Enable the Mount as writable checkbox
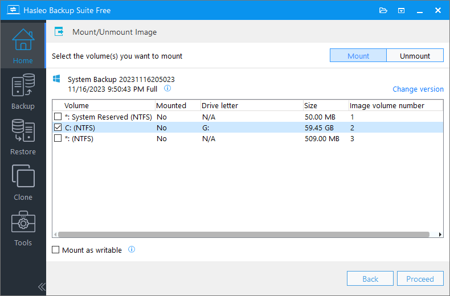This screenshot has width=450, height=296. tap(56, 249)
